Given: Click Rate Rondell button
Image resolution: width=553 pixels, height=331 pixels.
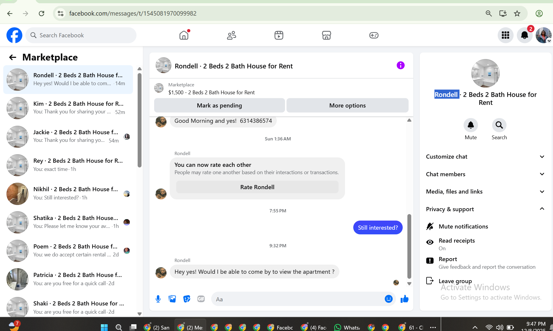Looking at the screenshot, I should (257, 187).
